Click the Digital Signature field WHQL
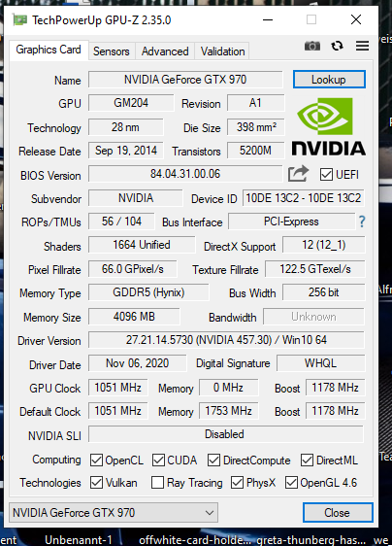The height and width of the screenshot is (546, 392). [321, 363]
